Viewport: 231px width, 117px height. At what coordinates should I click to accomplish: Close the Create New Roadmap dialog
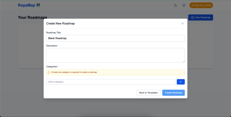tap(182, 23)
